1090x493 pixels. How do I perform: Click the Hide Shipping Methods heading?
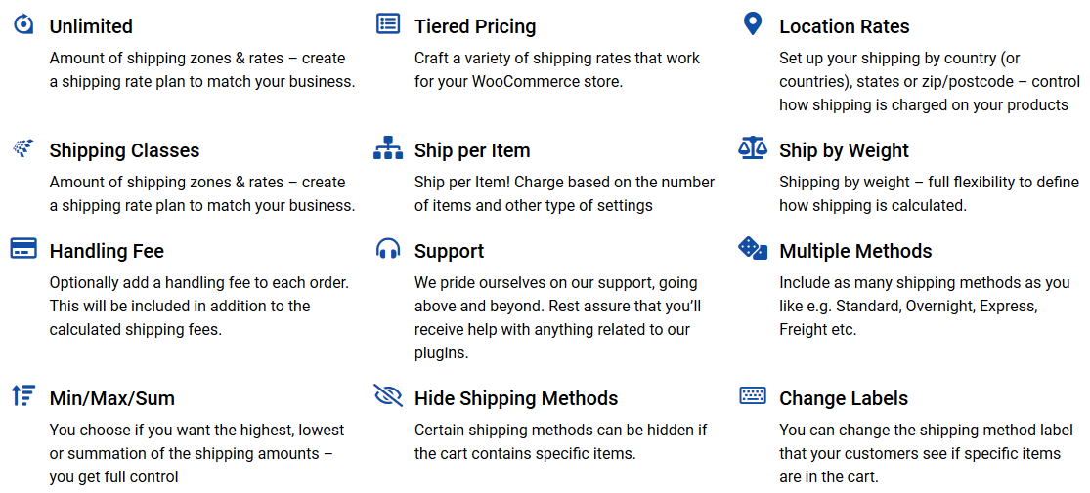tap(516, 398)
